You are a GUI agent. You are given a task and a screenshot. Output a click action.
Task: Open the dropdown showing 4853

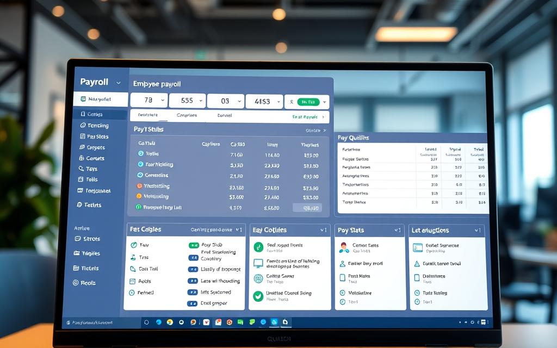pos(264,101)
